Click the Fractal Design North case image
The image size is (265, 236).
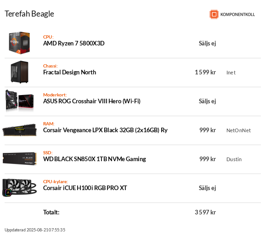click(x=19, y=72)
